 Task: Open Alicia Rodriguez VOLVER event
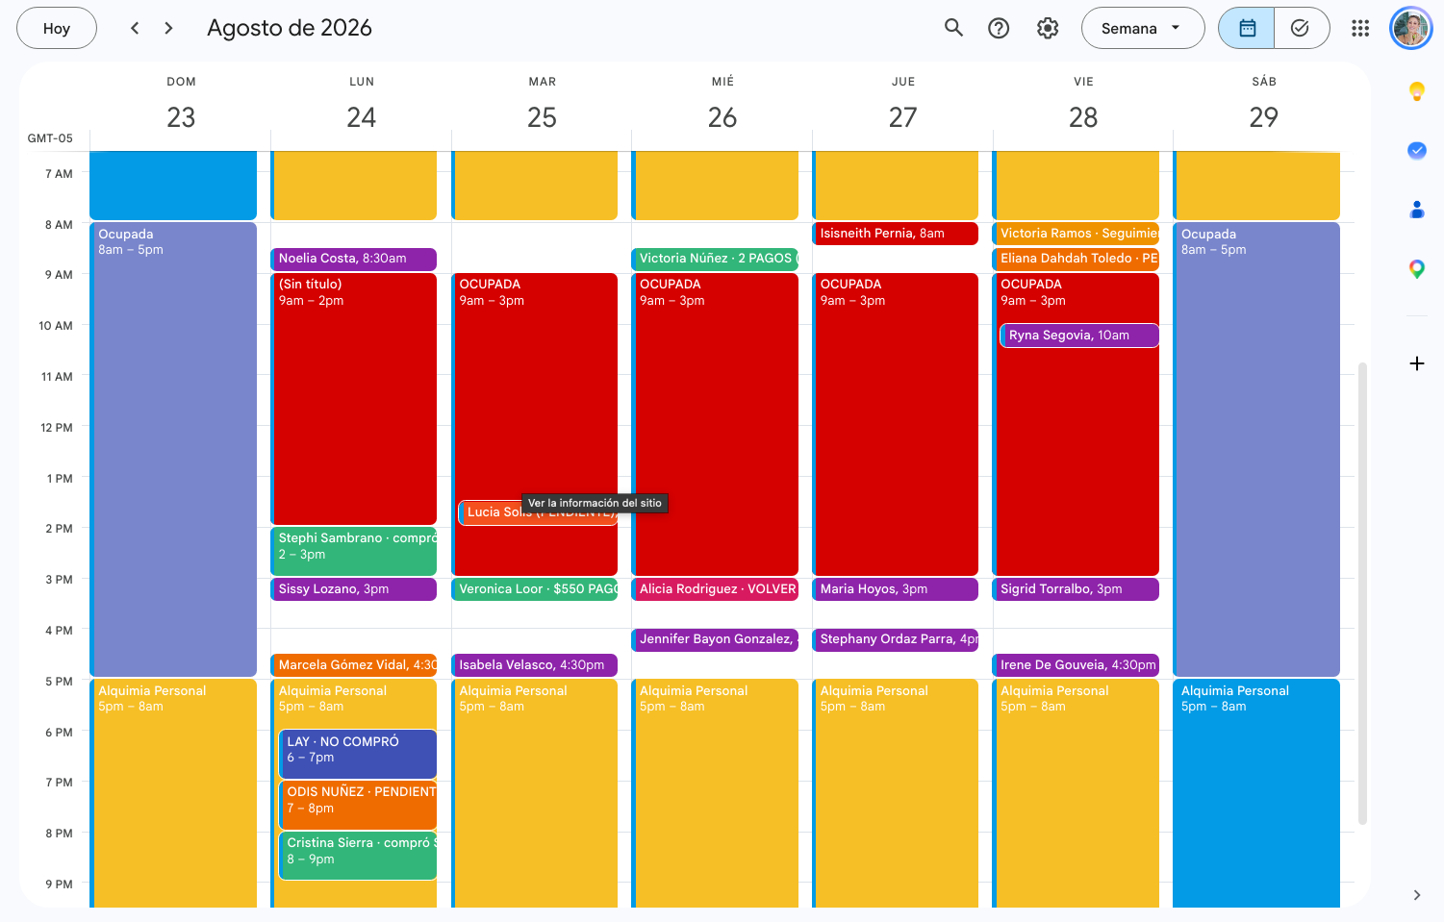coord(715,589)
